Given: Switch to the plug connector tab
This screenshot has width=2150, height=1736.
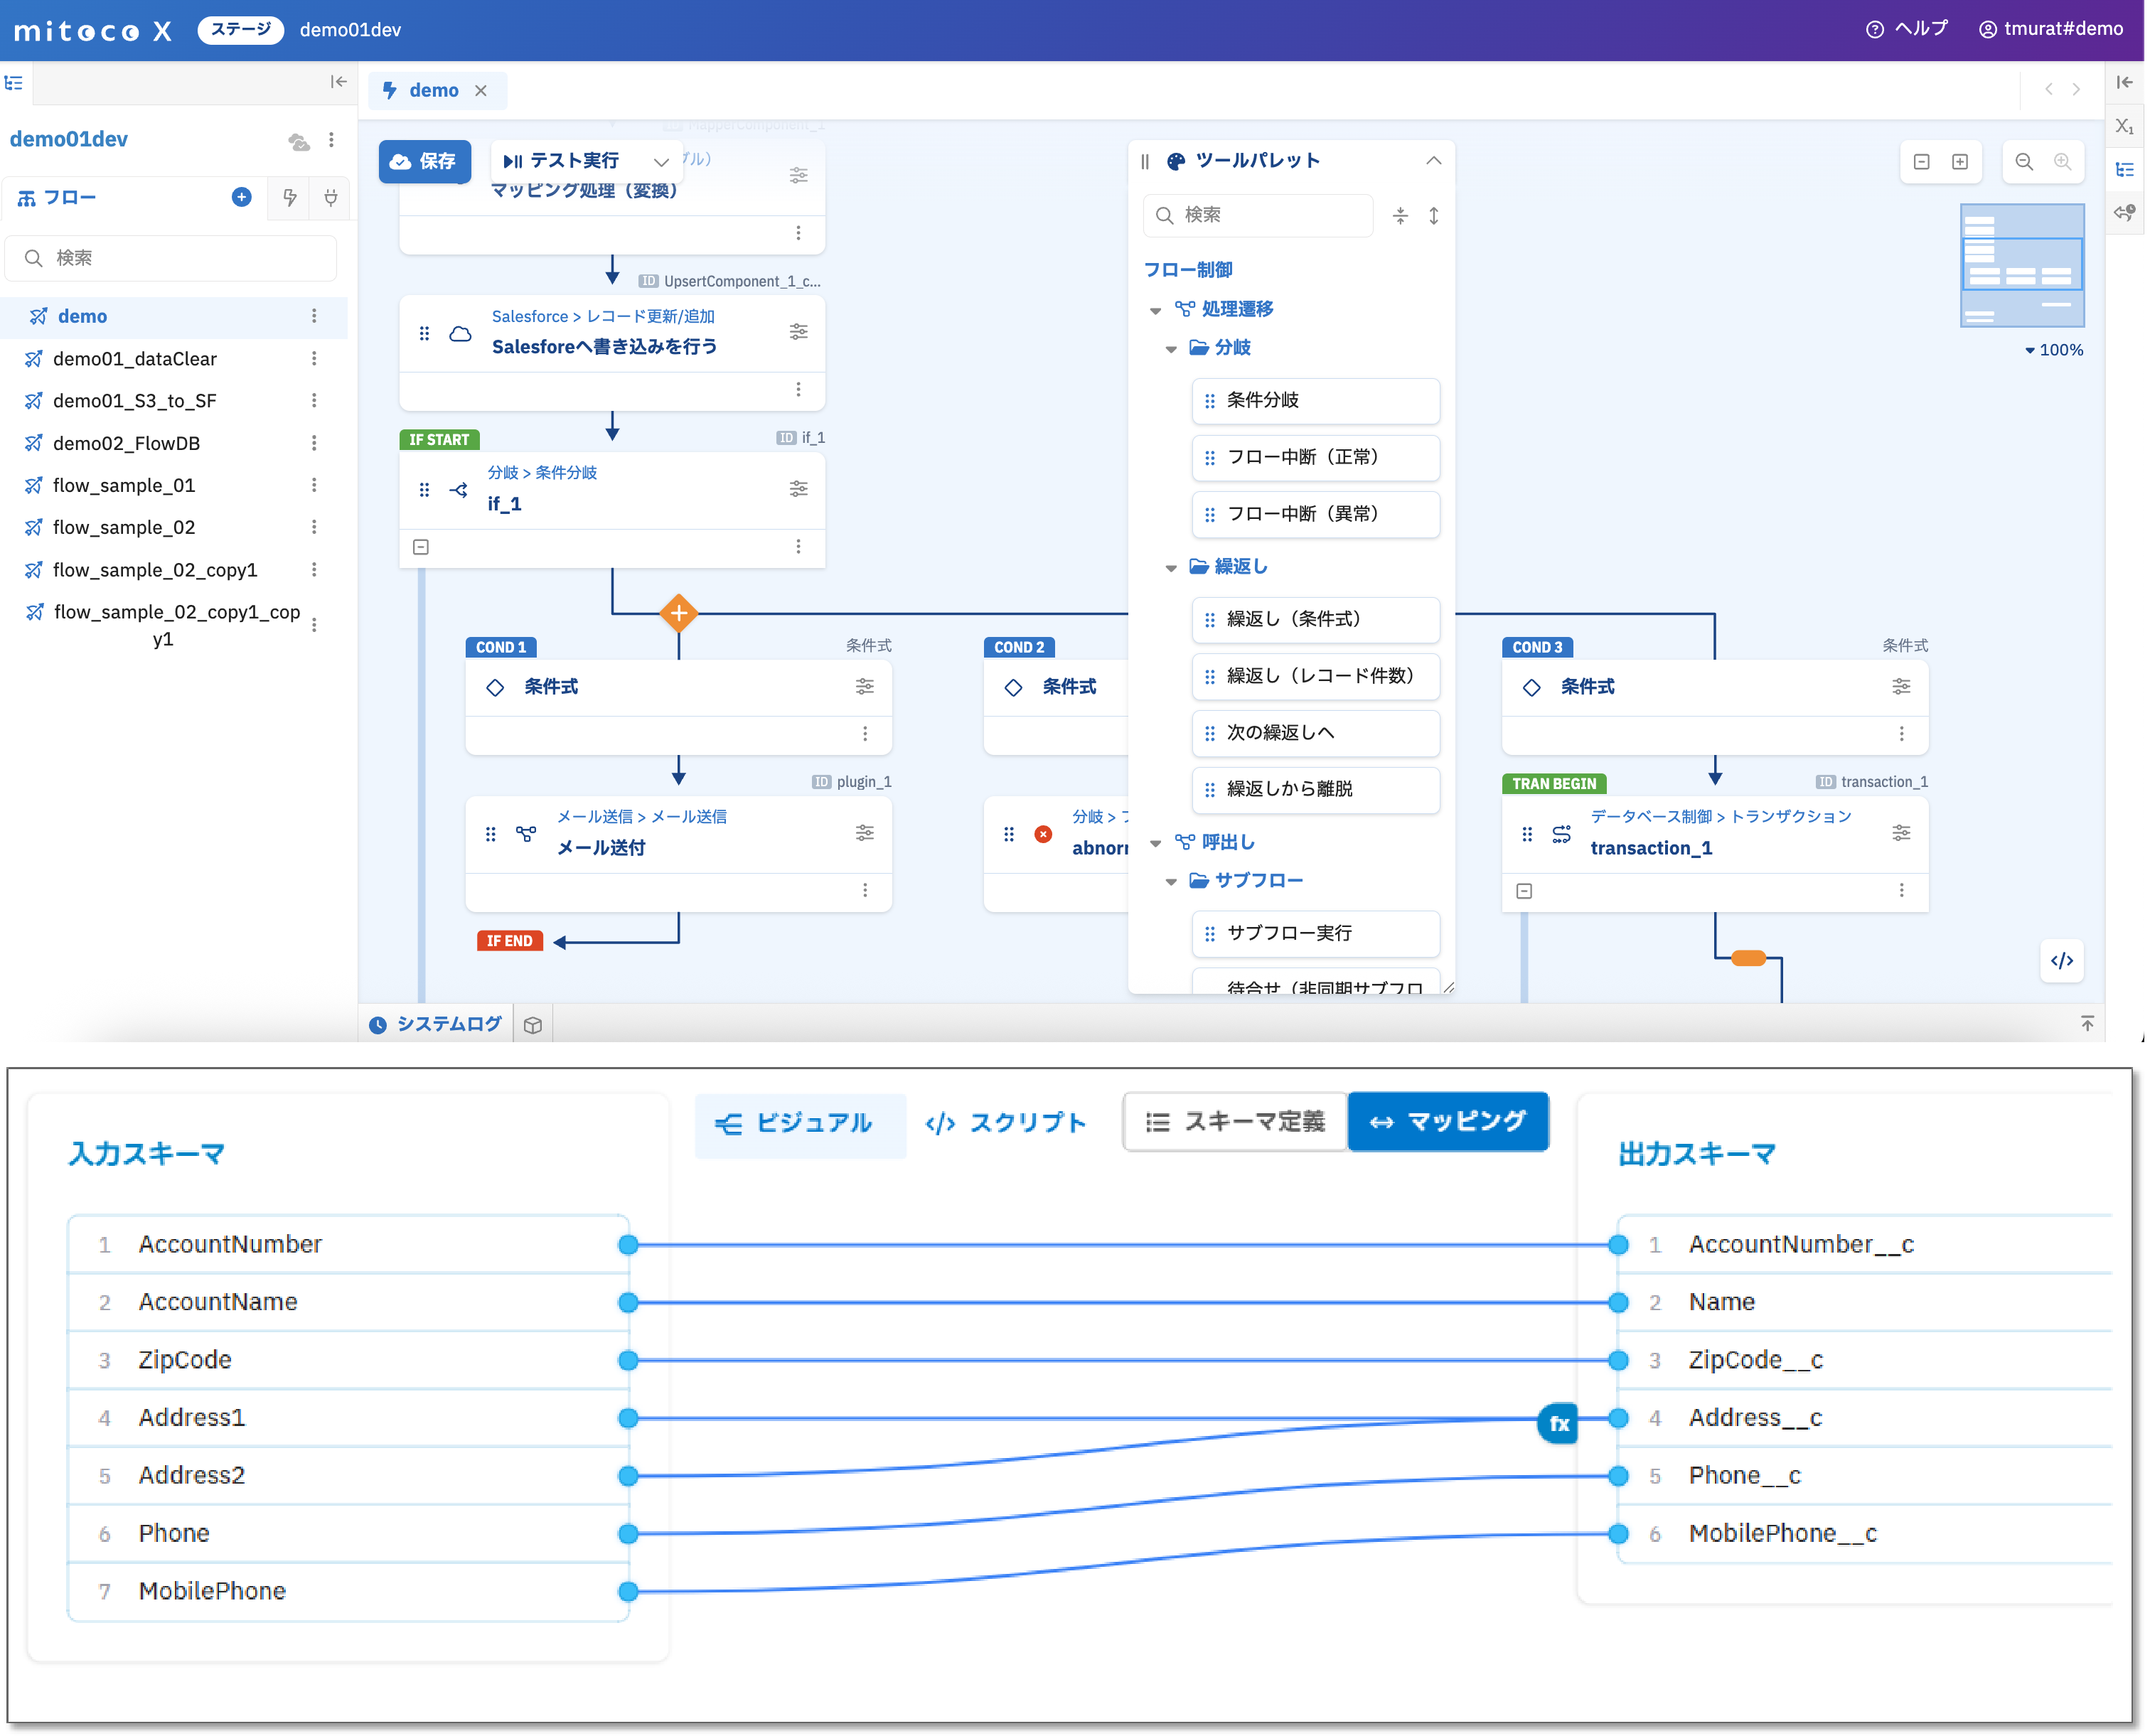Looking at the screenshot, I should tap(331, 198).
